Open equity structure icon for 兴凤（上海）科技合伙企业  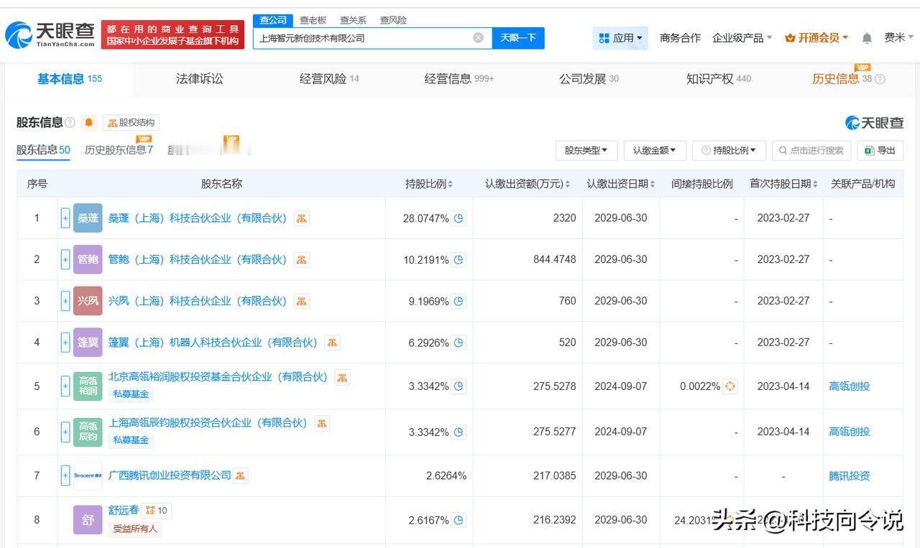302,301
